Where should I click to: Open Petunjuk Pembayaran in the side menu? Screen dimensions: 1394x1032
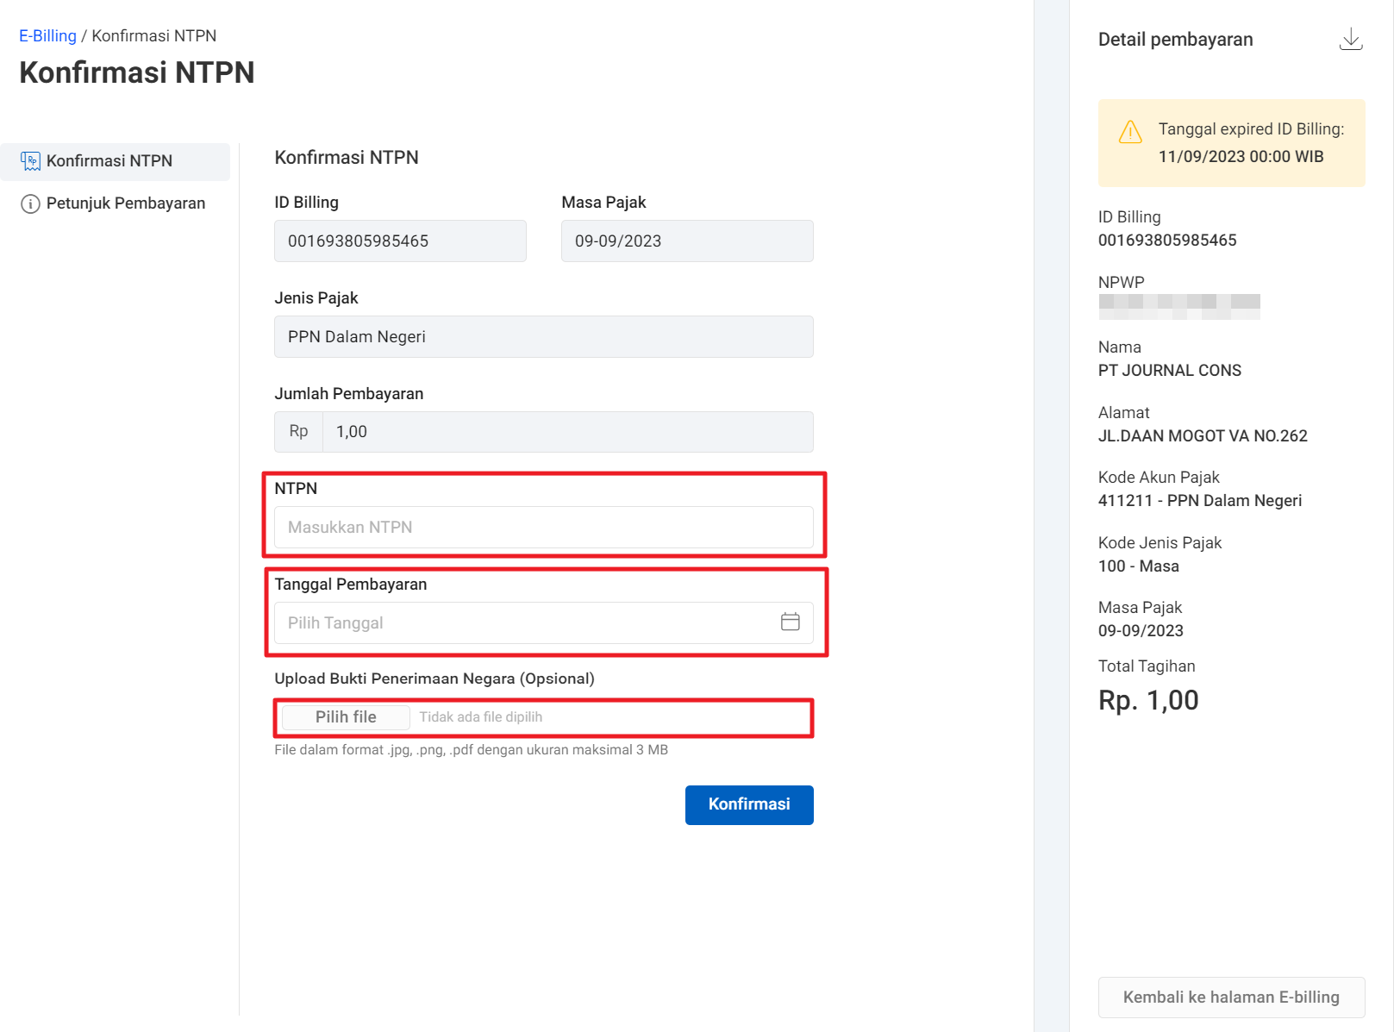pyautogui.click(x=126, y=203)
